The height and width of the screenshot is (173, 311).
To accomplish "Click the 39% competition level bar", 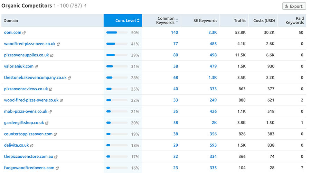I will (117, 55).
